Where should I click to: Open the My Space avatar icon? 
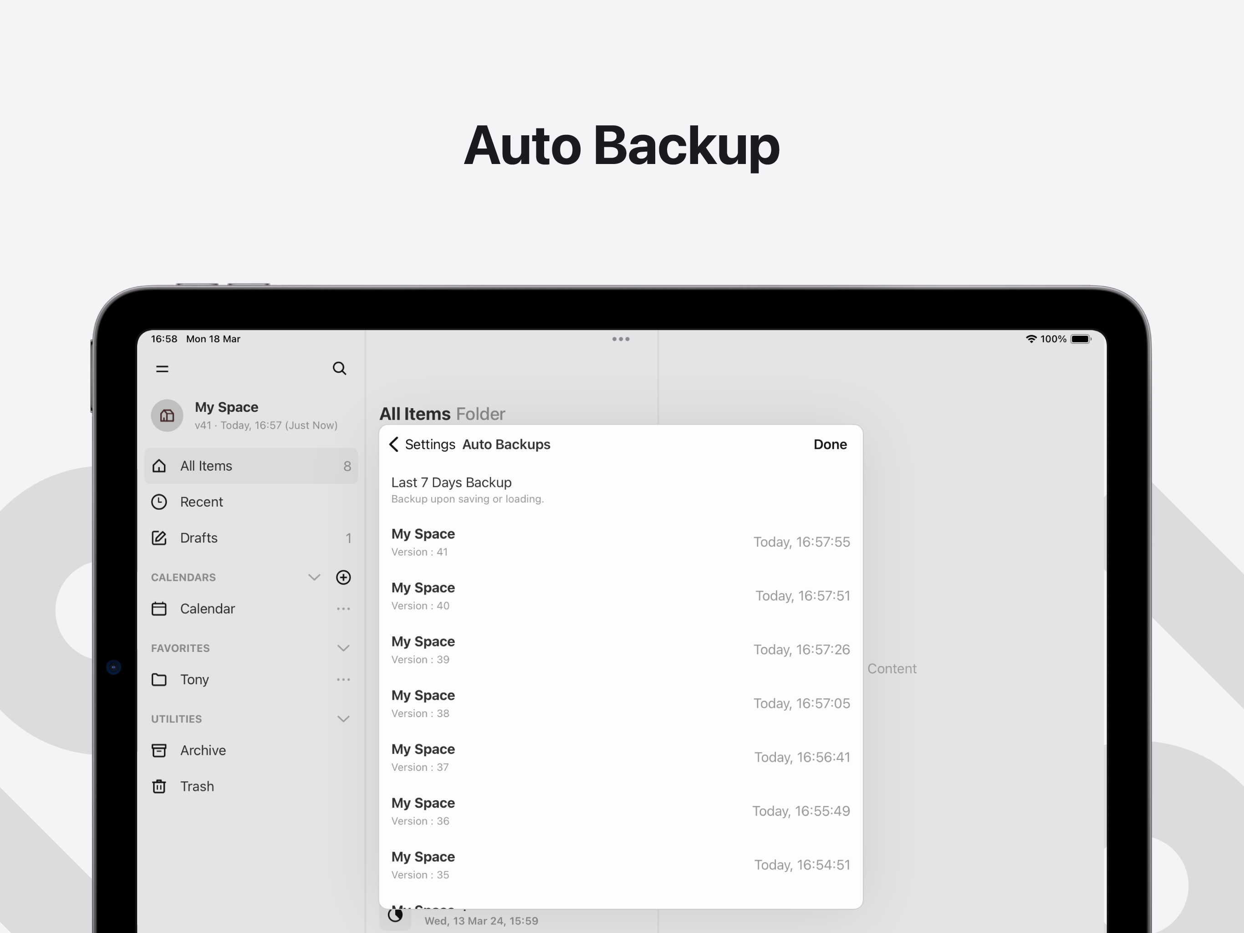point(167,415)
